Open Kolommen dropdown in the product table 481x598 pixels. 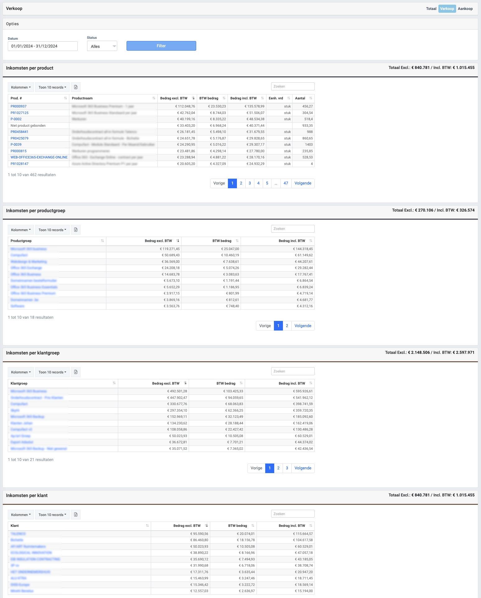(21, 87)
